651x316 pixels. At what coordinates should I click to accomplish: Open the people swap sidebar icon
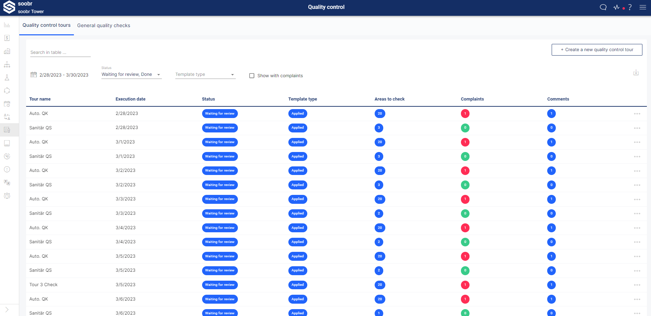point(7,117)
